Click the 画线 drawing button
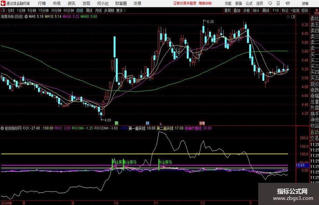Image resolution: width=319 pixels, height=205 pixels. (266, 10)
